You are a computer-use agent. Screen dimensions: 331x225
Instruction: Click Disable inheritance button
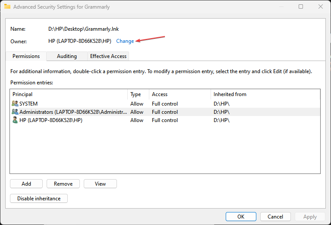tap(39, 198)
